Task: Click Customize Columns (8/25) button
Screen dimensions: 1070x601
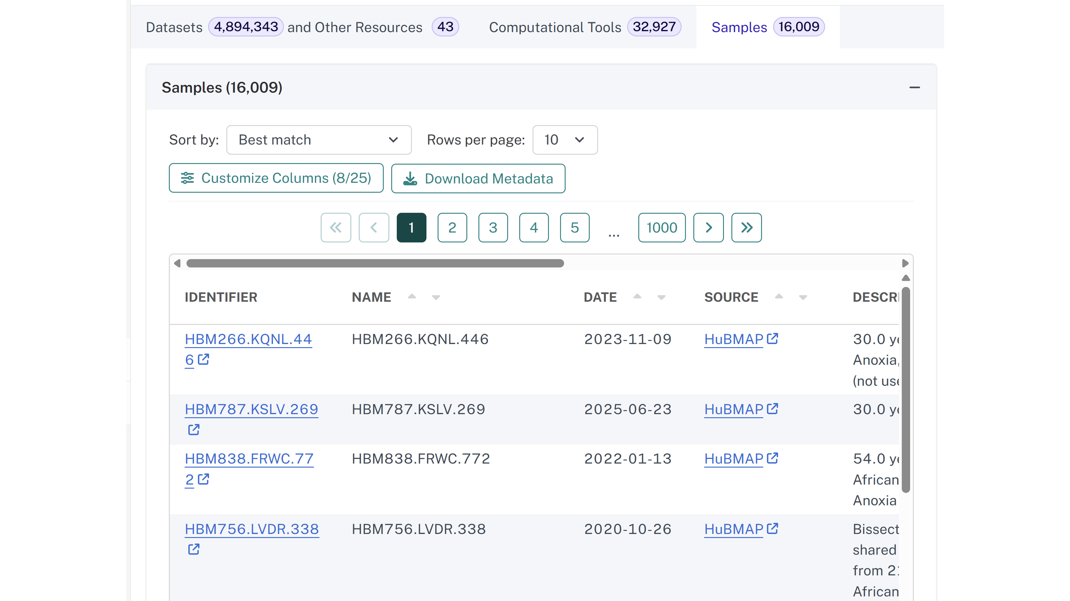Action: click(276, 178)
